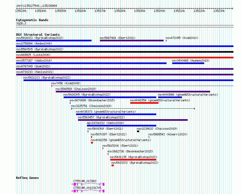Click the nsv4043886 gnomAD blue bar
Viewport: 241px width, 194px height.
(x=170, y=97)
